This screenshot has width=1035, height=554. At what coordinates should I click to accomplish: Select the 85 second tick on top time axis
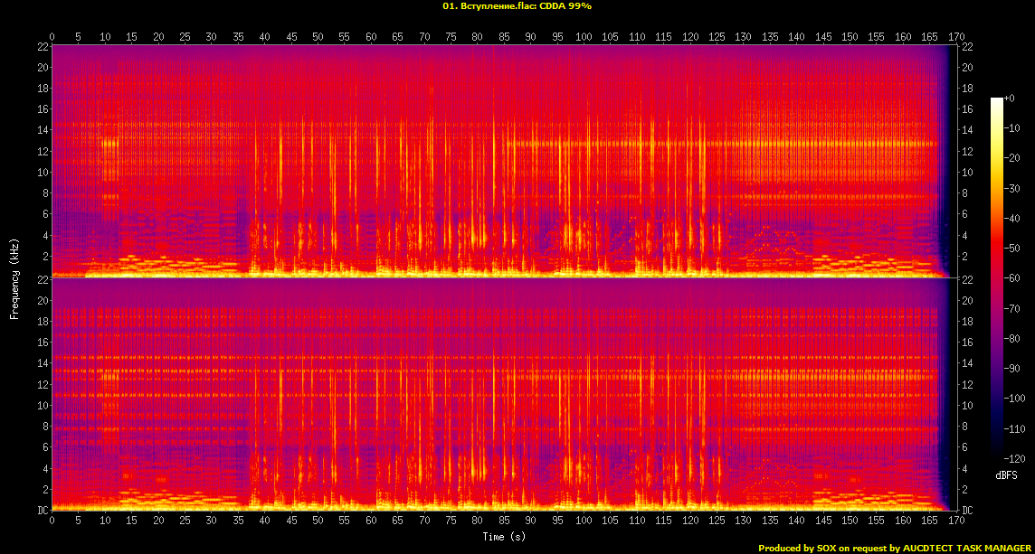coord(503,37)
